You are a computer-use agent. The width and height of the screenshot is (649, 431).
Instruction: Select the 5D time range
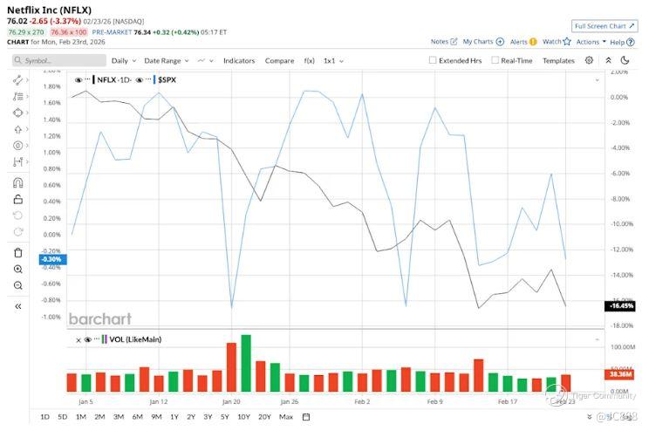(63, 417)
